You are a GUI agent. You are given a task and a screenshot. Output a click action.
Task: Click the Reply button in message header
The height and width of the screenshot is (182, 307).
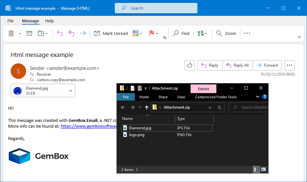click(210, 65)
